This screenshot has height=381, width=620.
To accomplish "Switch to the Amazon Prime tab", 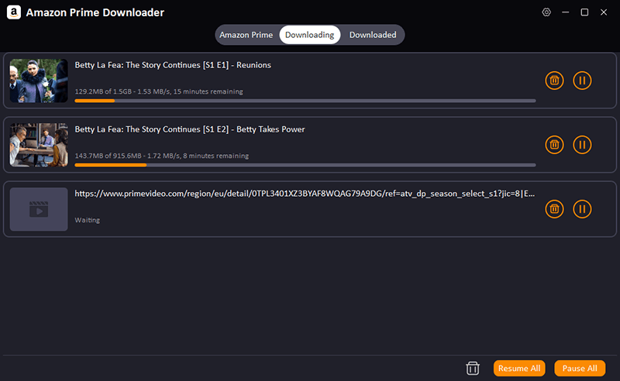I will (x=246, y=35).
